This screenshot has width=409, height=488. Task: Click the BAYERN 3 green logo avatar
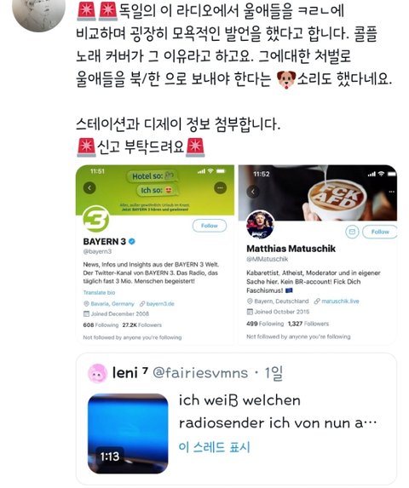point(96,219)
